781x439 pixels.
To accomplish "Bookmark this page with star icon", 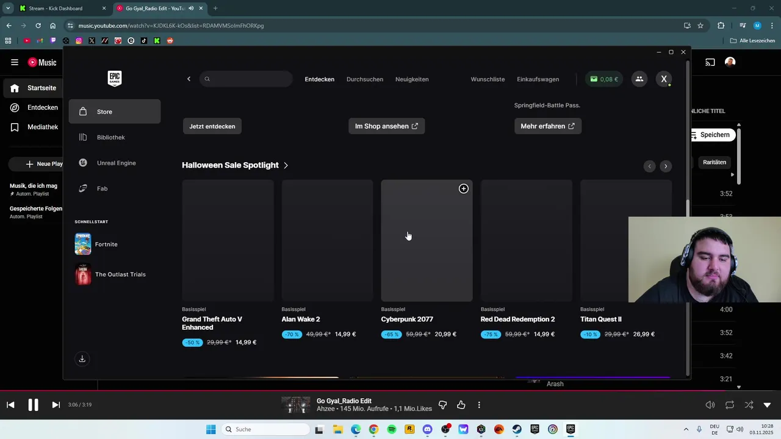I will 700,26.
